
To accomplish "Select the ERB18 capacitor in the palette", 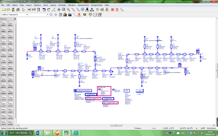I will (x=3, y=24).
